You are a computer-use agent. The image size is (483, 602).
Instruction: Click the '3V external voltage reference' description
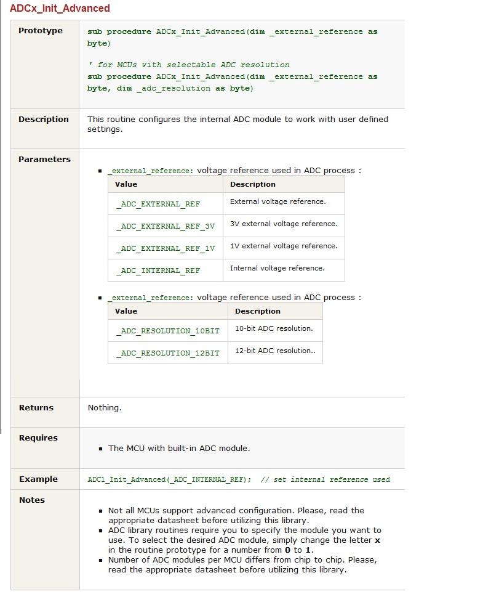(x=284, y=224)
